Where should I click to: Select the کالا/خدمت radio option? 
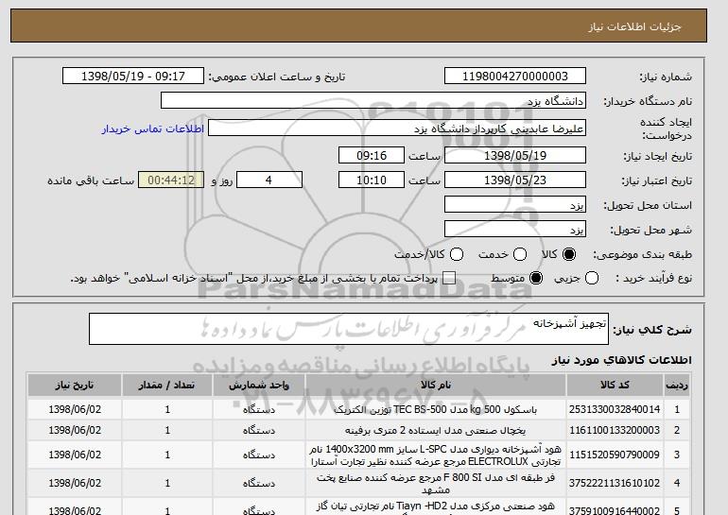pos(457,254)
